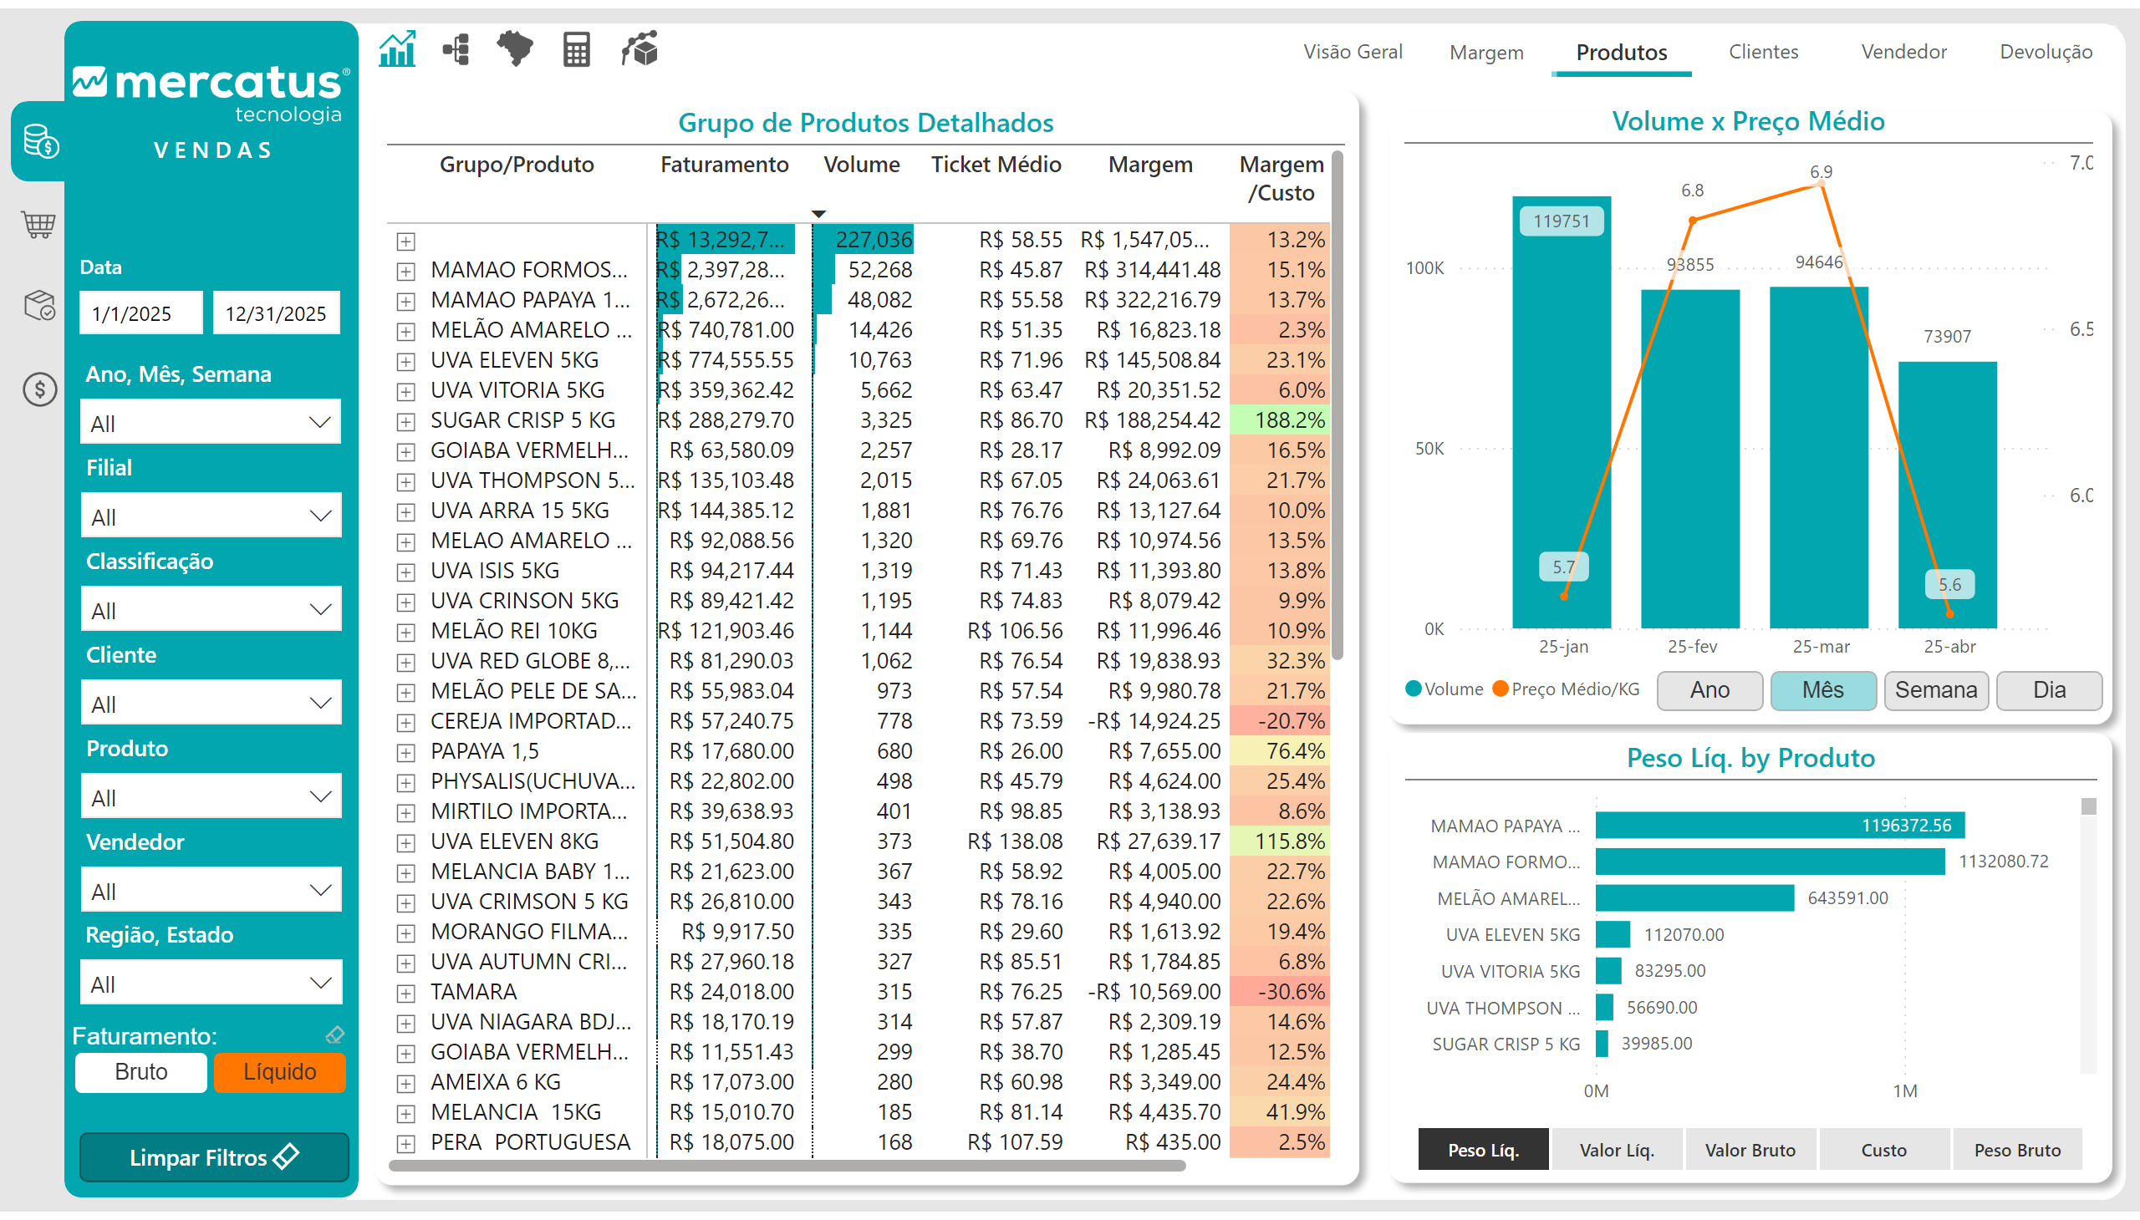Select the Líquido faturamento option
The height and width of the screenshot is (1220, 2140).
coord(280,1073)
